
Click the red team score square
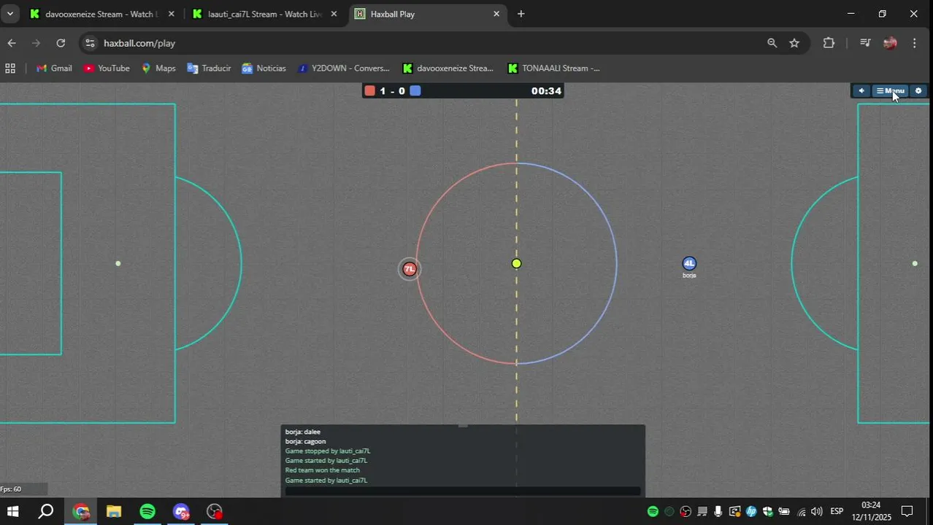[370, 90]
